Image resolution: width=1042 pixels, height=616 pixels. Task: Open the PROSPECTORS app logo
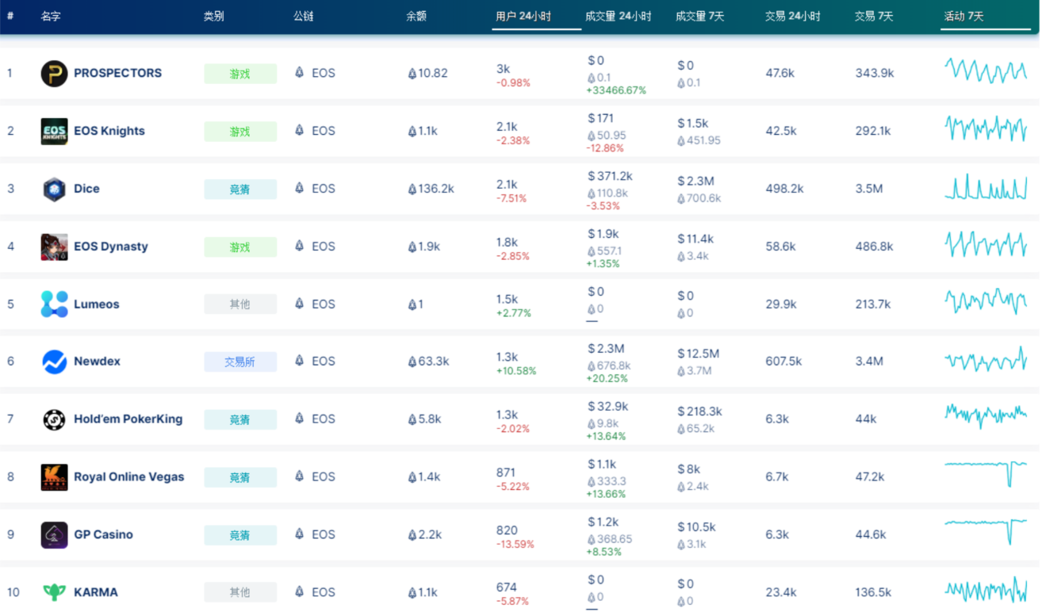click(x=54, y=74)
